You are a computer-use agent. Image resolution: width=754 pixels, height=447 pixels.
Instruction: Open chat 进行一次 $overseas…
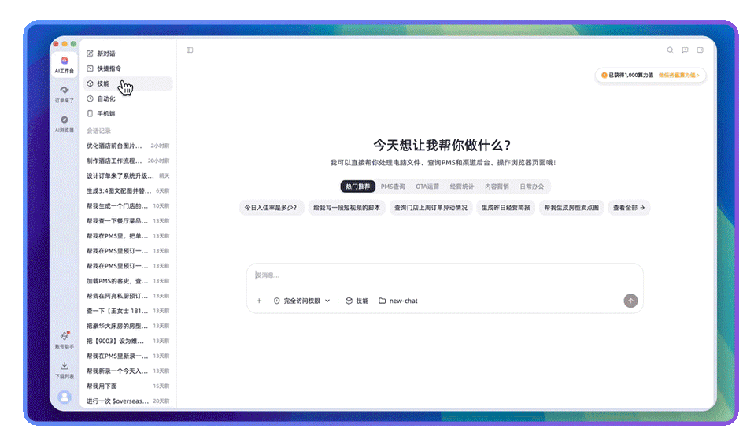click(128, 401)
